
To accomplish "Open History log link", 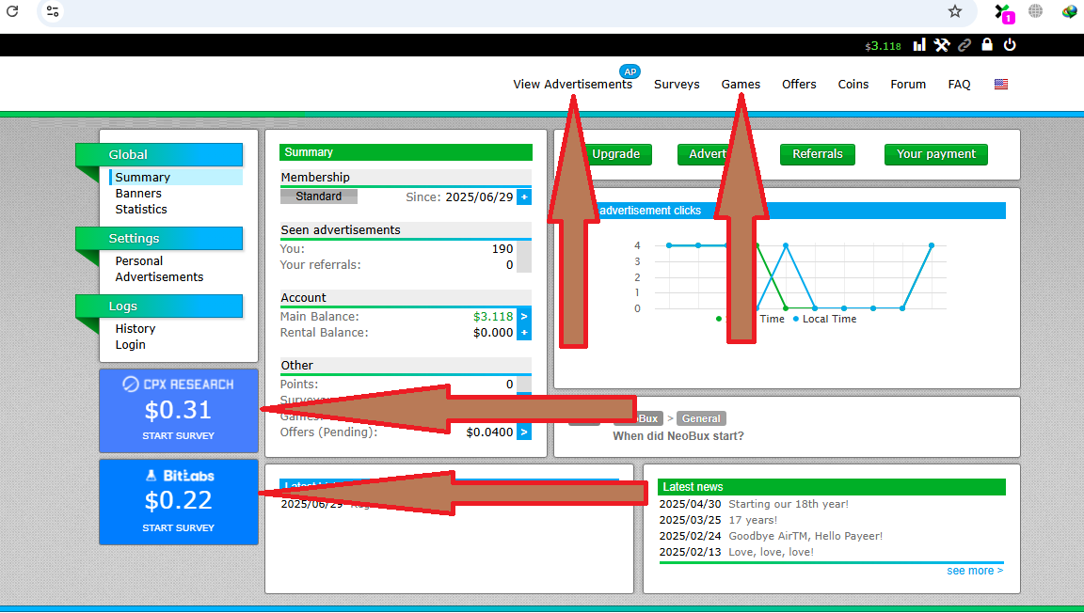I will [135, 329].
